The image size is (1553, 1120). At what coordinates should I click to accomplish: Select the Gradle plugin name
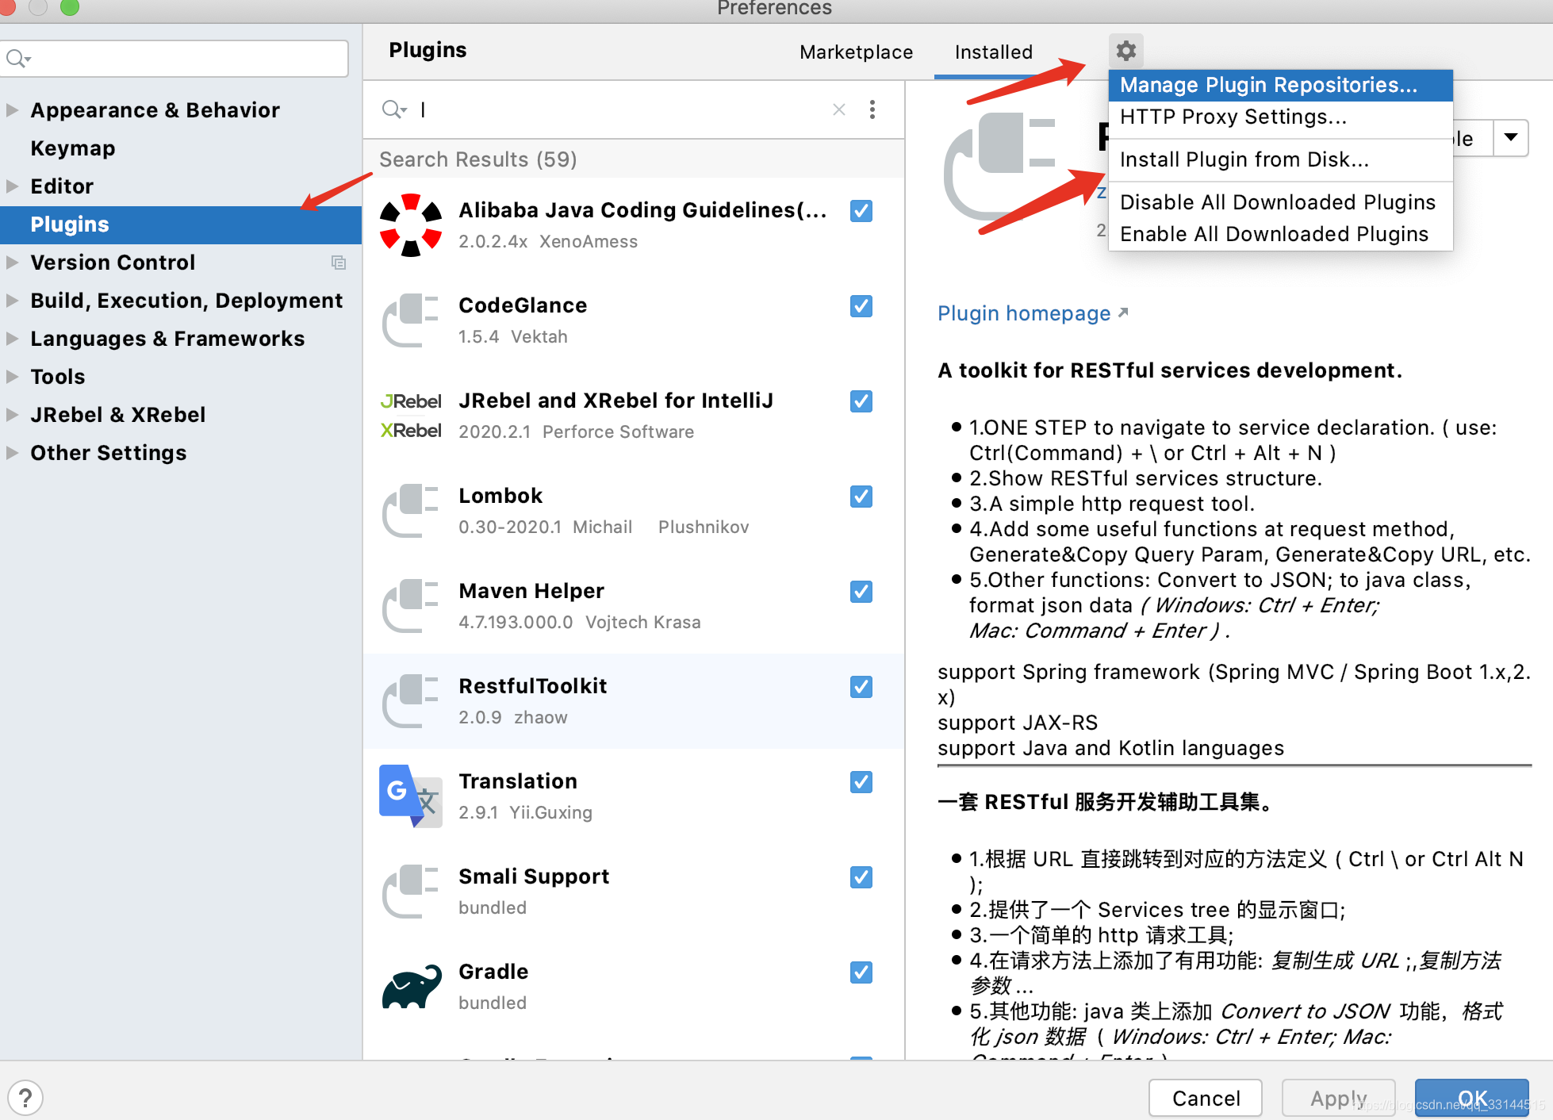tap(493, 972)
